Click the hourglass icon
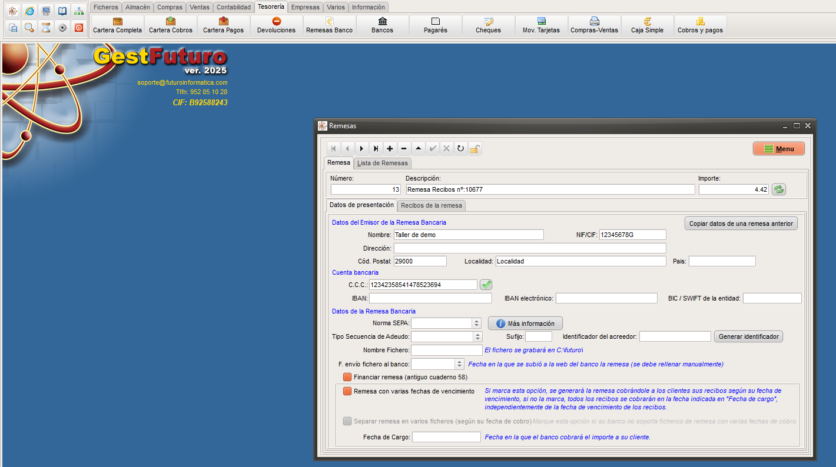 pos(46,27)
